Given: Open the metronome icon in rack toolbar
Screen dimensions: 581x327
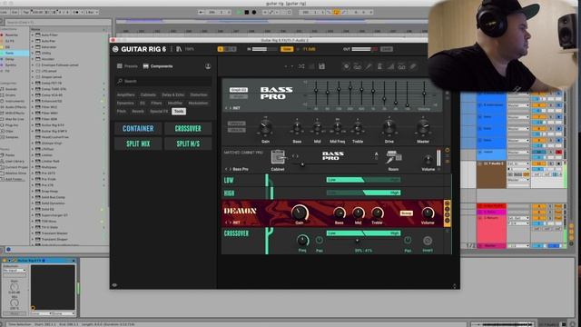Looking at the screenshot, I should pos(379,66).
